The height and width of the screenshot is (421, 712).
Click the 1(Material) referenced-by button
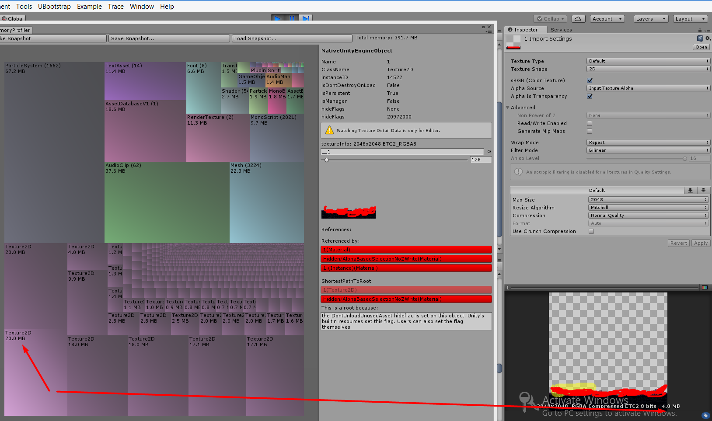[x=406, y=250]
